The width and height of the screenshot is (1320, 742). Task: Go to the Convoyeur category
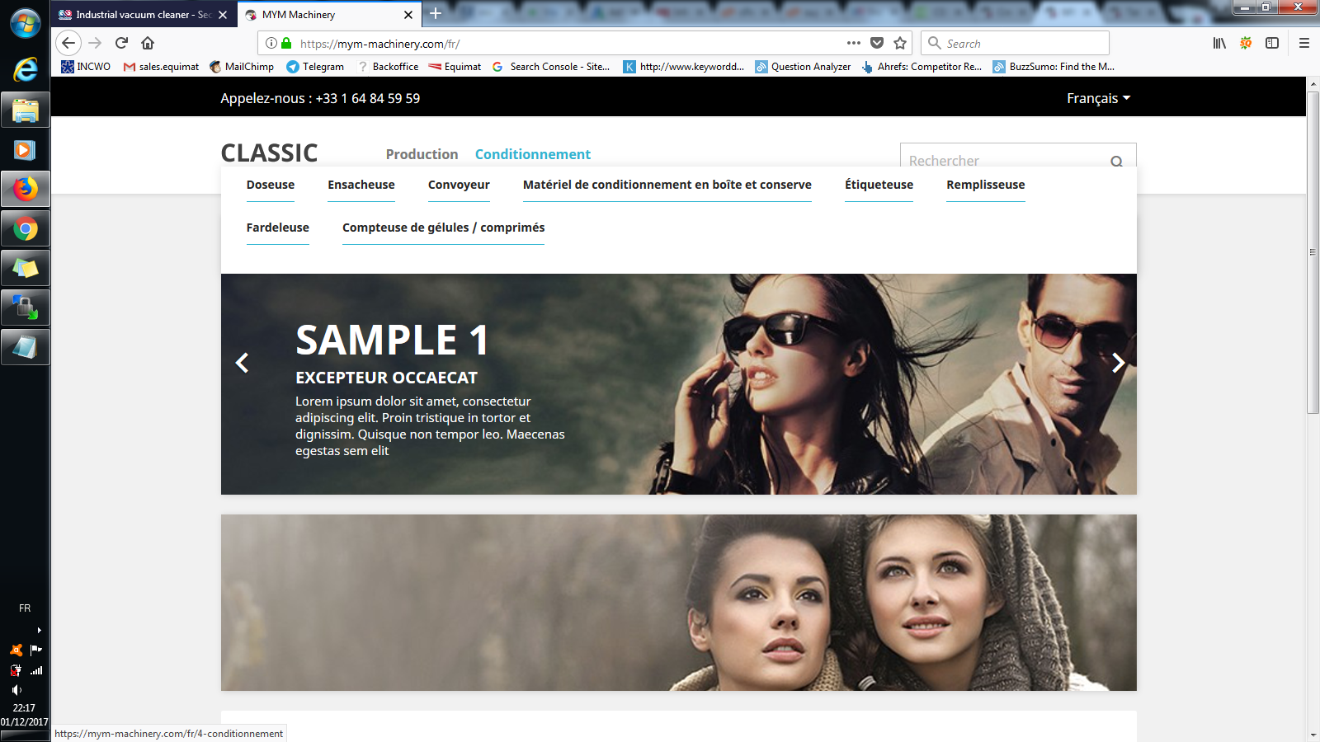(459, 185)
